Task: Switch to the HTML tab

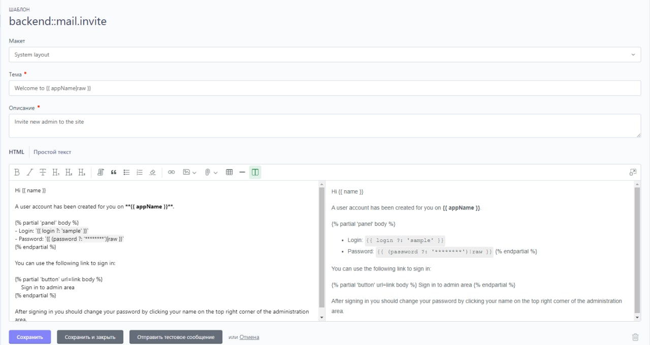Action: click(16, 152)
